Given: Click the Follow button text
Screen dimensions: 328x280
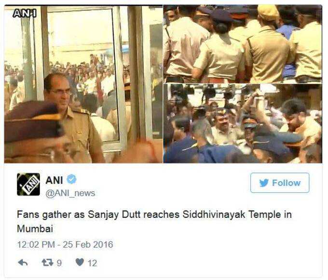Looking at the screenshot, I should (x=286, y=183).
